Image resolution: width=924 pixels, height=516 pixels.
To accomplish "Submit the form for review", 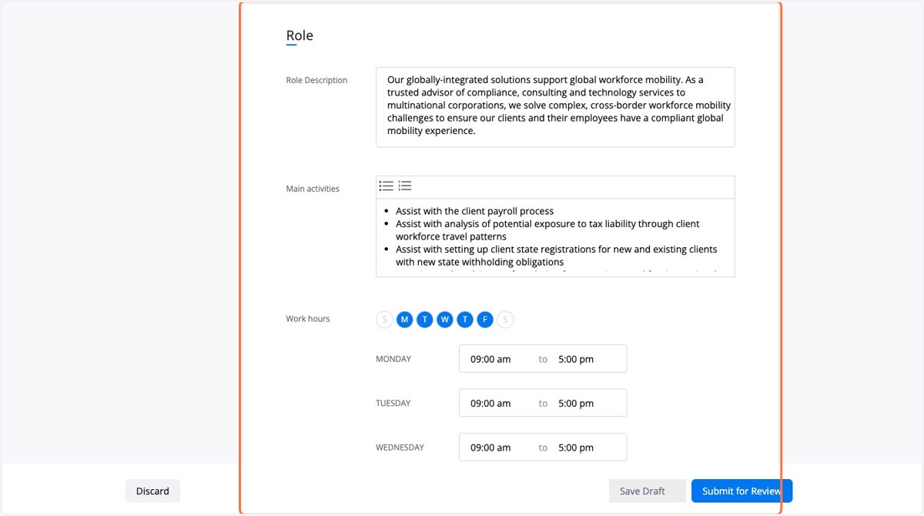I will point(742,491).
